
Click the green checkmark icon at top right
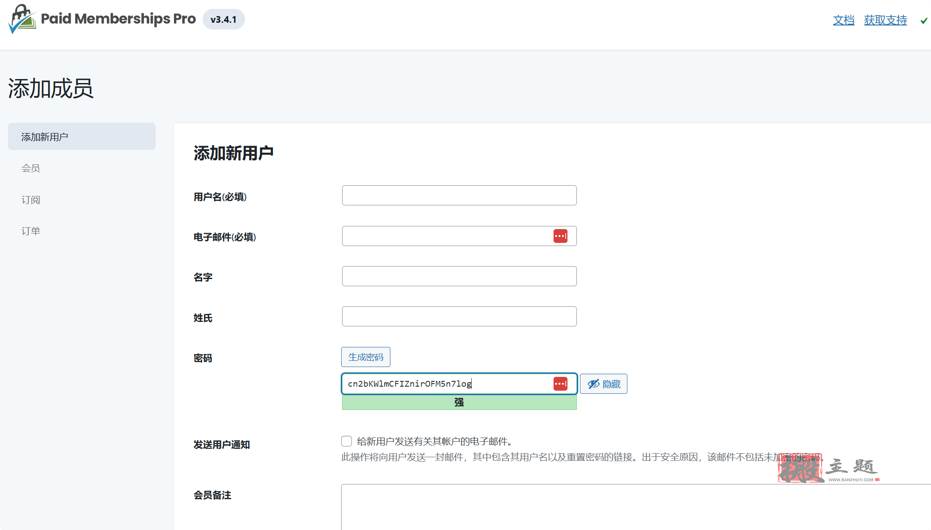(x=924, y=21)
